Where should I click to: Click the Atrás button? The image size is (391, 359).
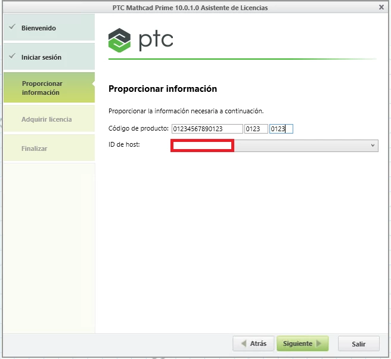(x=253, y=343)
